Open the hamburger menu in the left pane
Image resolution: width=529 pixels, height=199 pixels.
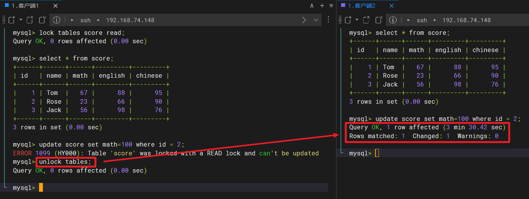click(x=331, y=6)
